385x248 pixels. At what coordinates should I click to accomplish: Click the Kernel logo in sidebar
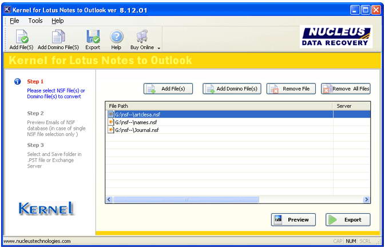[x=46, y=209]
